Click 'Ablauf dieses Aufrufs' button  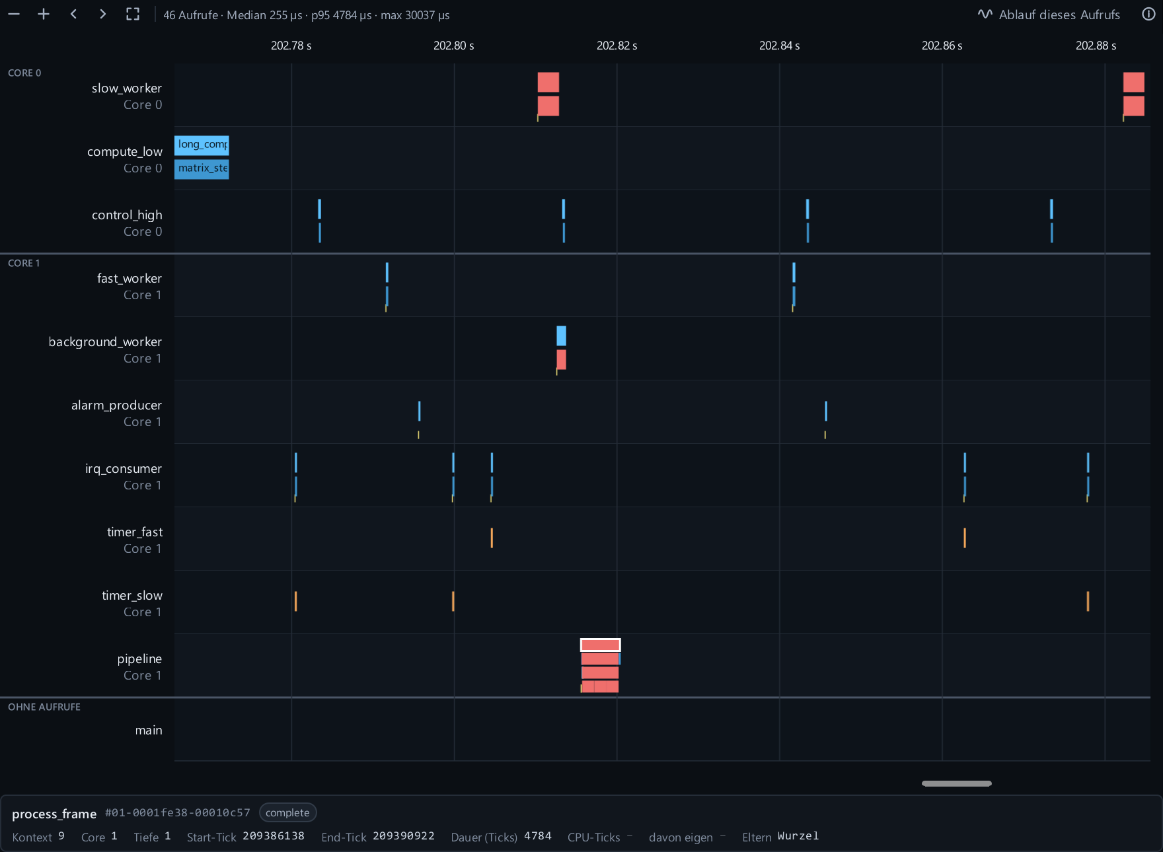1049,15
